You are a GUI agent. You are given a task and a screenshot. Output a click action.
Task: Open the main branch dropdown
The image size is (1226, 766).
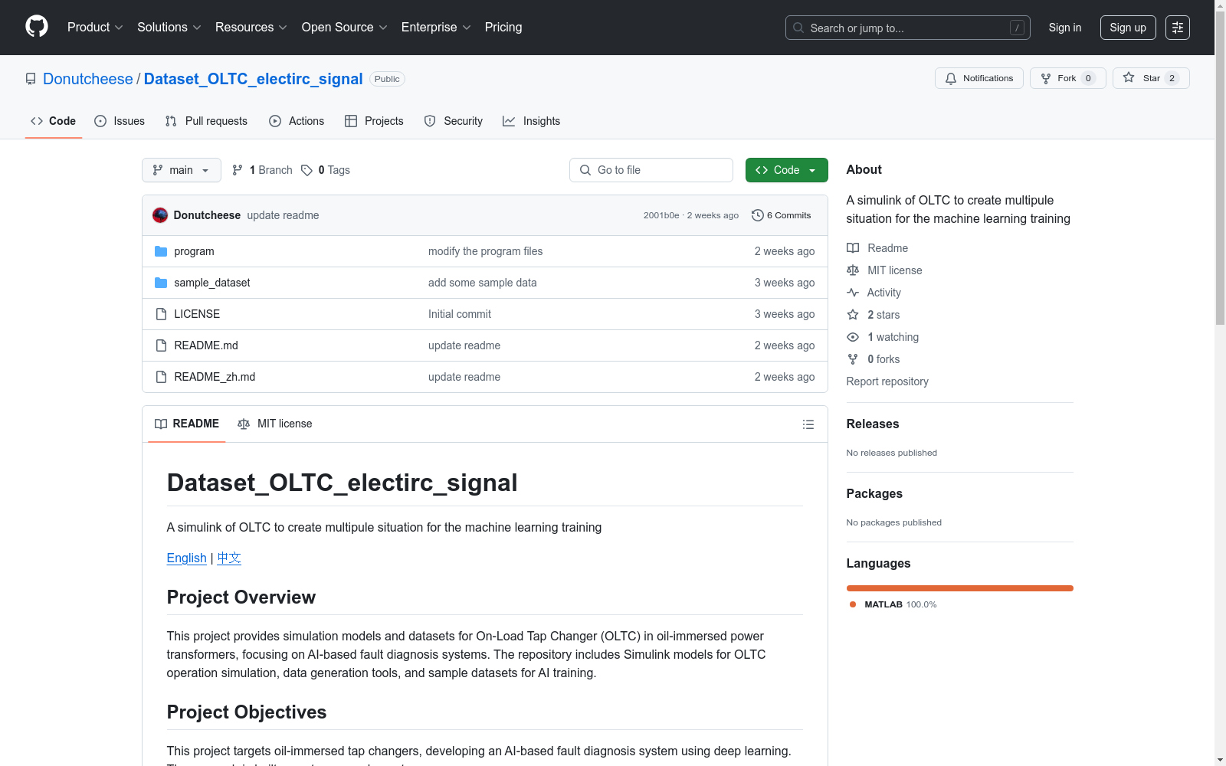click(x=181, y=170)
